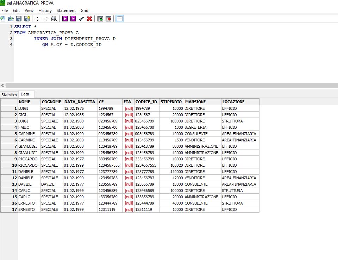Rollback with the red X icon
Image resolution: width=338 pixels, height=260 pixels.
[89, 19]
